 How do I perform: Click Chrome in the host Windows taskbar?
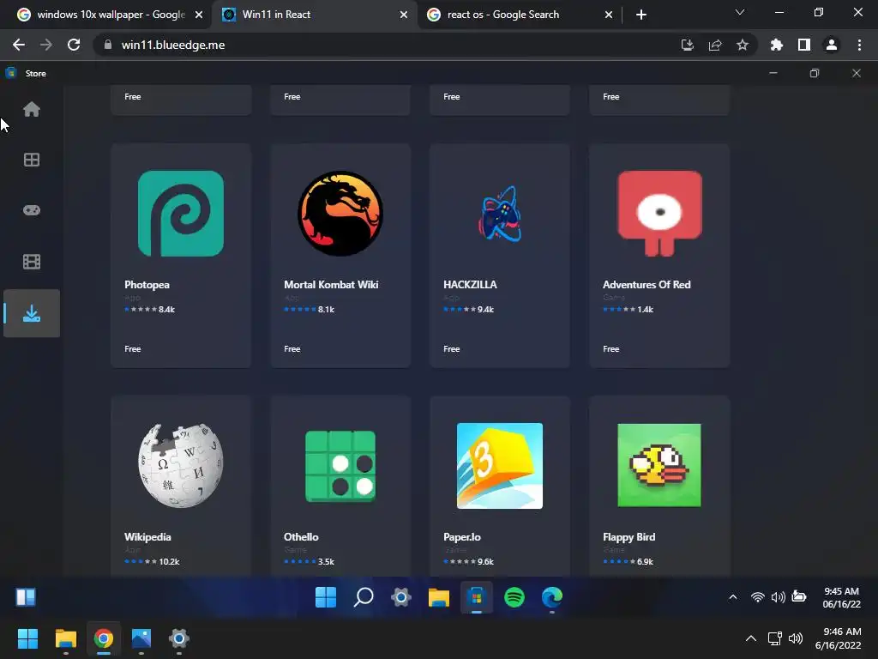point(104,638)
